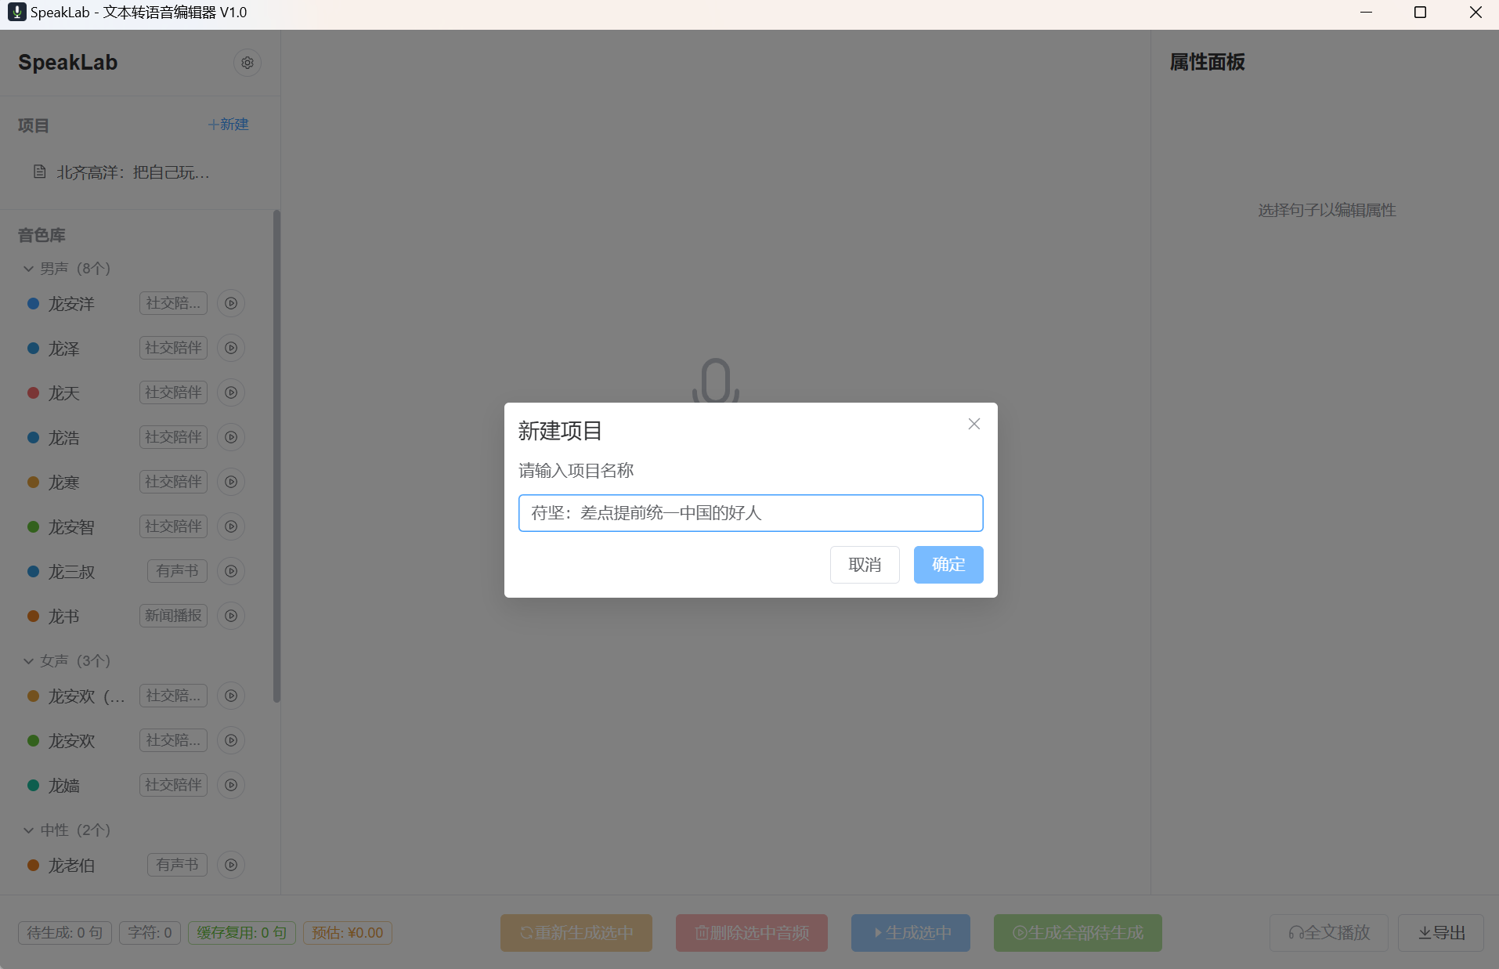Viewport: 1499px width, 969px height.
Task: Cancel the new project dialog with 取消
Action: (865, 565)
